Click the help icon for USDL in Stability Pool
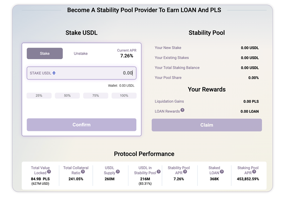Screen dimensions: 285x198 [x=159, y=172]
